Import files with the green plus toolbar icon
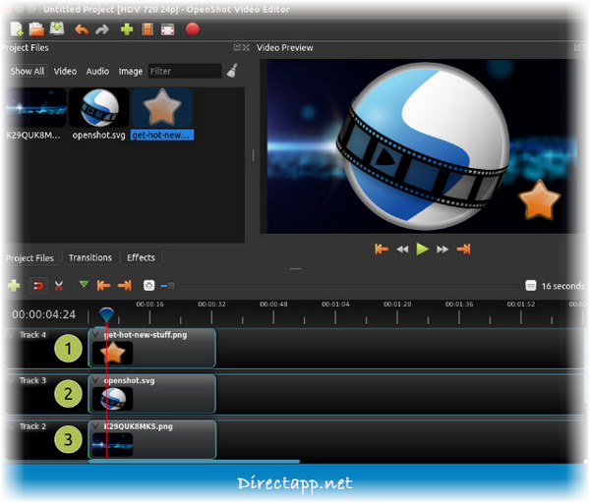Image resolution: width=590 pixels, height=503 pixels. point(127,29)
